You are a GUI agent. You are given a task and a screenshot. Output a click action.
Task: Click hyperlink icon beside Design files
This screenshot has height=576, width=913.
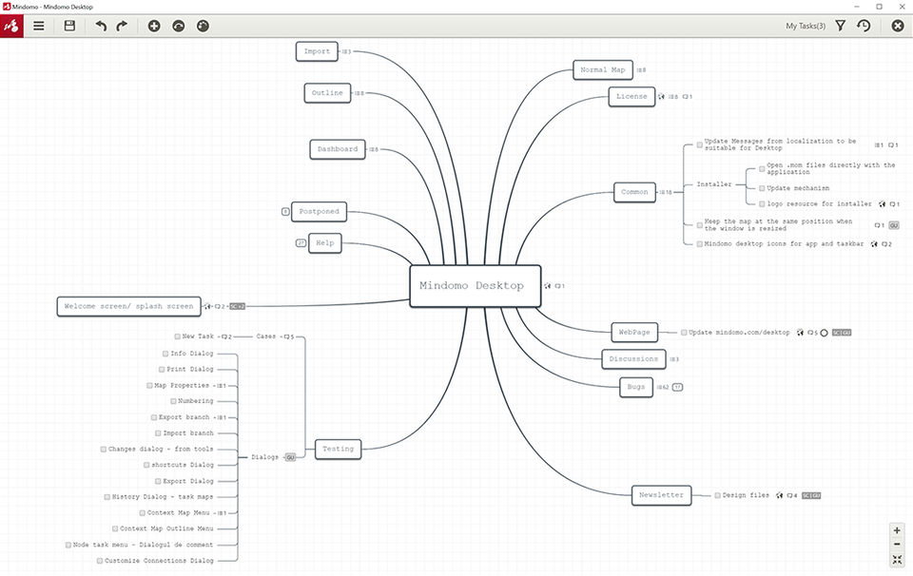tap(779, 495)
